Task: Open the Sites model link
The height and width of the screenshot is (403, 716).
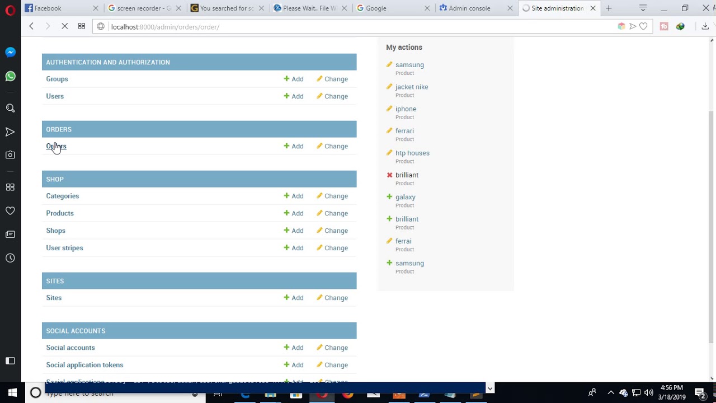Action: click(x=54, y=298)
